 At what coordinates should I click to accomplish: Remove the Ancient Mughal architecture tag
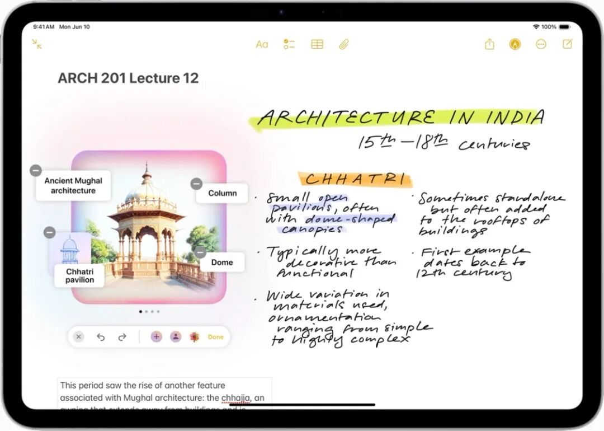(36, 170)
